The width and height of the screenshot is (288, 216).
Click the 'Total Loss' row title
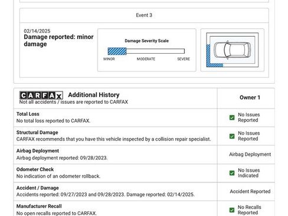[28, 114]
